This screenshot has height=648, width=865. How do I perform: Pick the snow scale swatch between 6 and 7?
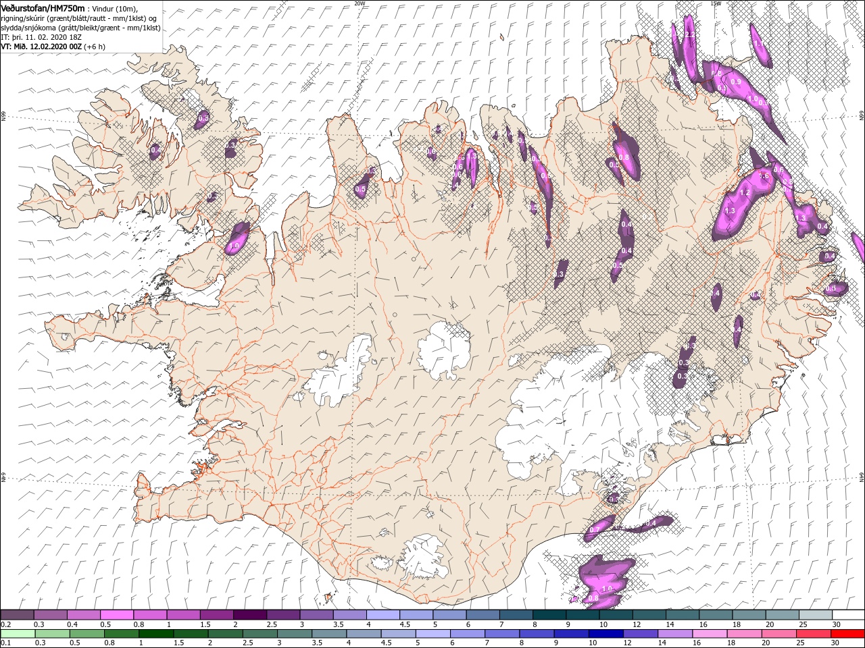pyautogui.click(x=483, y=615)
